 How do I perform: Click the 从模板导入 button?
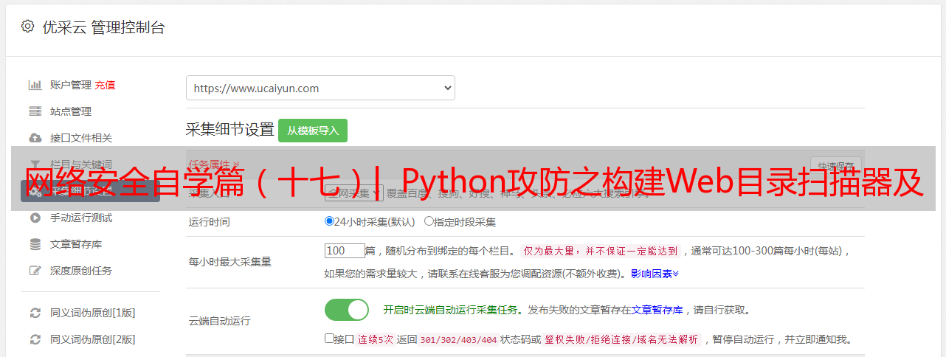pos(313,131)
